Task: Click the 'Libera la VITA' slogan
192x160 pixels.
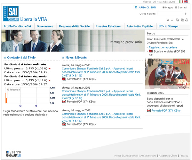Action: [34, 19]
